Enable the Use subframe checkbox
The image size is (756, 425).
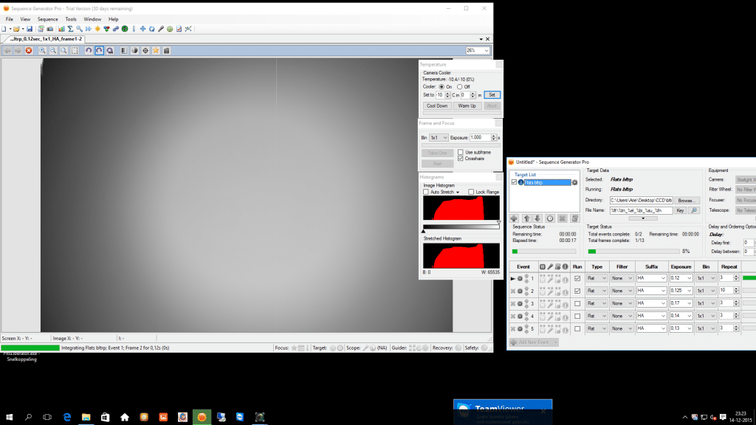[x=461, y=152]
